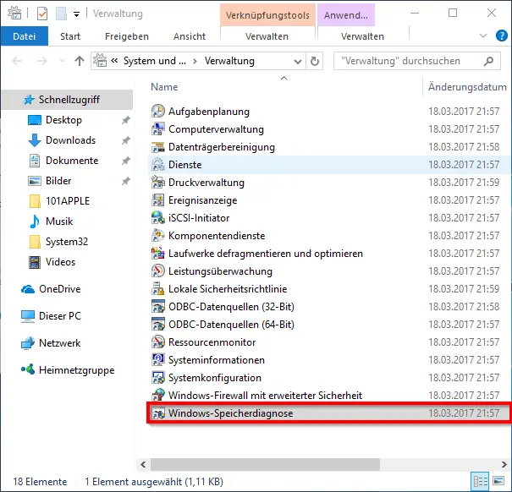
Task: Select the Komponentendienste icon
Action: 158,236
